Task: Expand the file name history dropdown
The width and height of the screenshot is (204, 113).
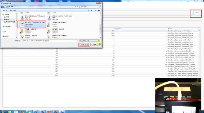Action: coord(77,41)
